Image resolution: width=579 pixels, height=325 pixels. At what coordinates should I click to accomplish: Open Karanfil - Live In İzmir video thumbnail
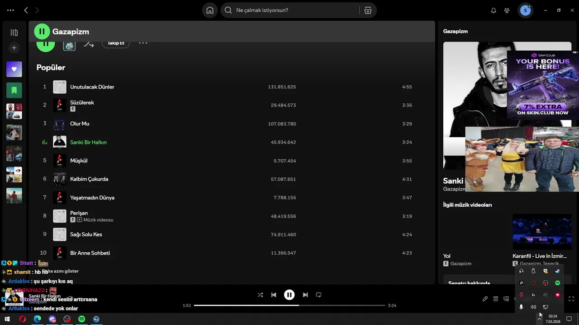pyautogui.click(x=542, y=232)
